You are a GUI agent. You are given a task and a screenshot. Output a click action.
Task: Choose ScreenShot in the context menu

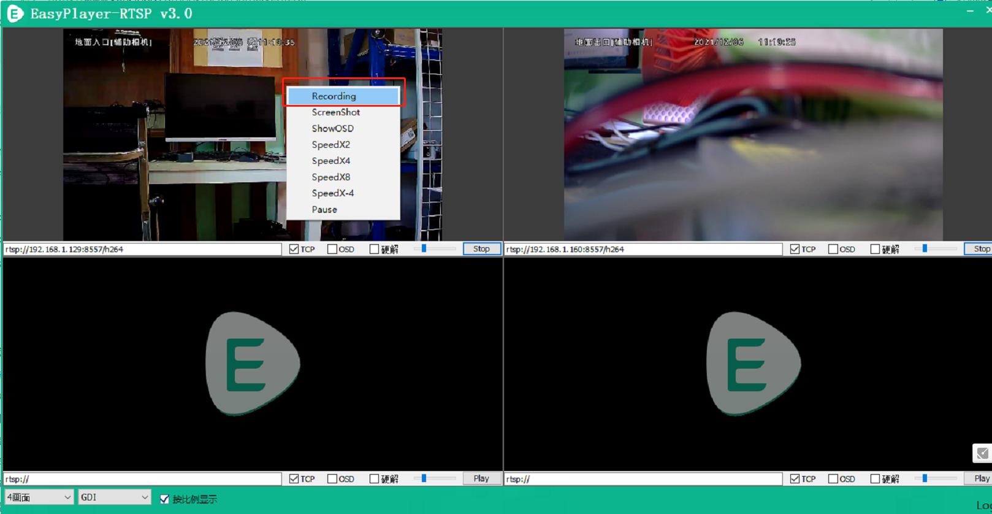(x=343, y=112)
